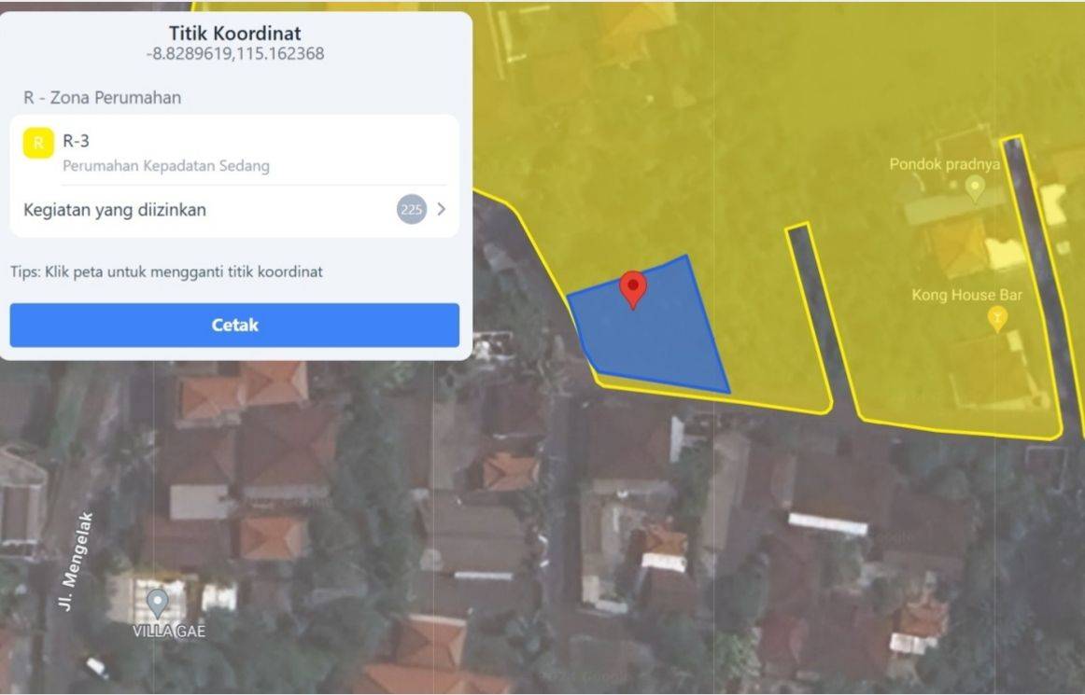The width and height of the screenshot is (1085, 695).
Task: Click the Cetak print button
Action: pyautogui.click(x=234, y=325)
